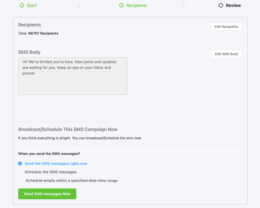Choose Schedule the SMS messages
The width and height of the screenshot is (260, 208).
20,172
